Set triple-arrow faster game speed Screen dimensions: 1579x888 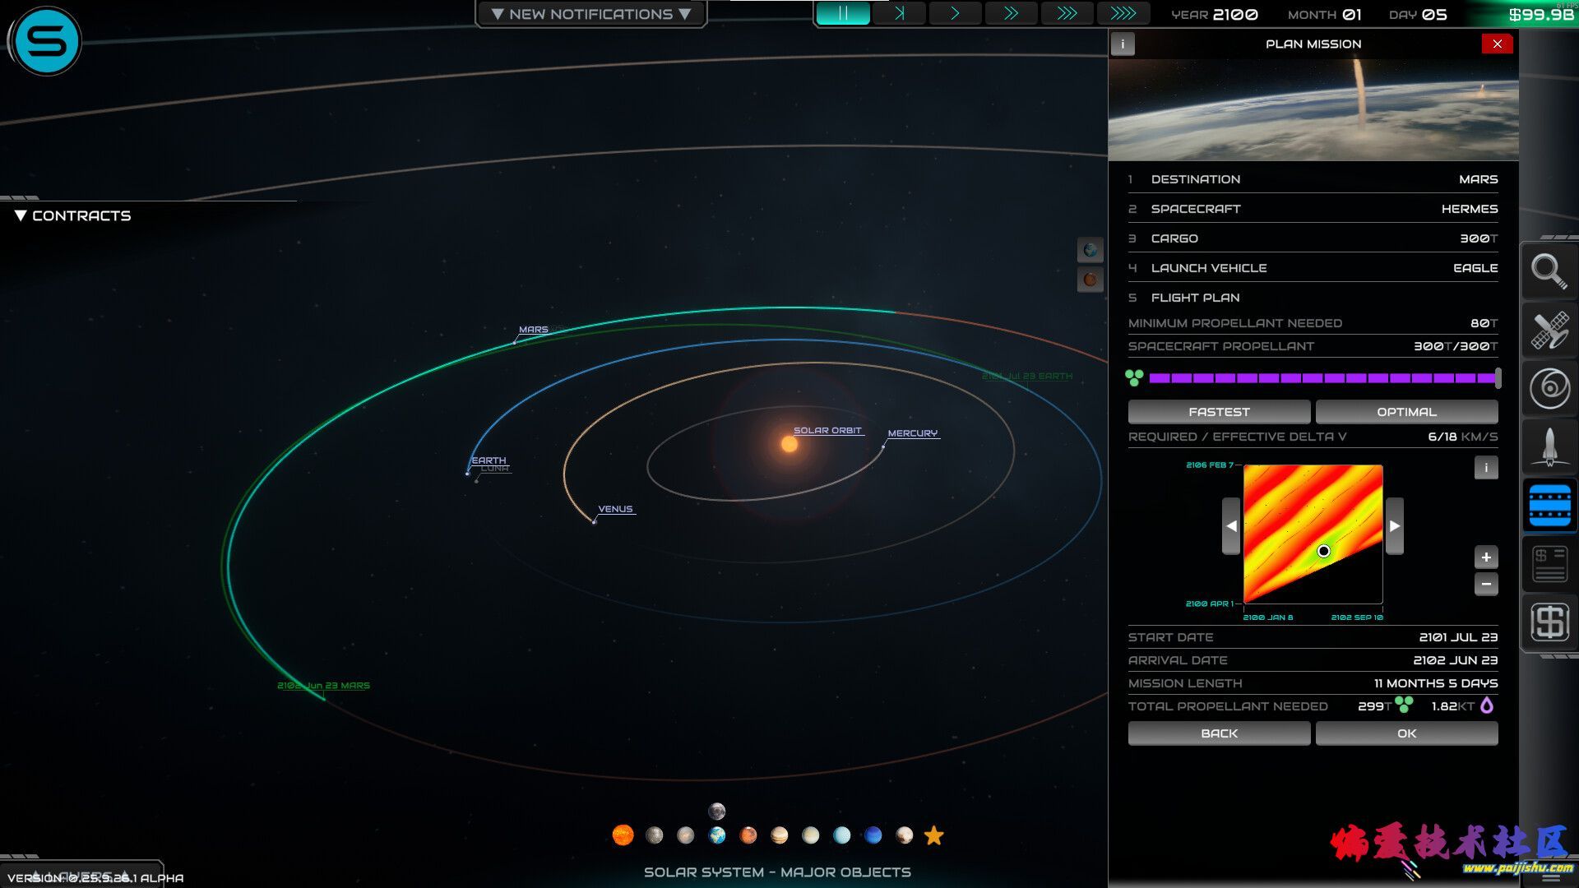pos(1067,13)
